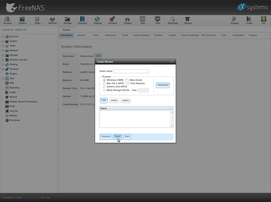This screenshot has height=202, width=271.
Task: Open Guide in the sidebar tree
Action: (x=13, y=92)
